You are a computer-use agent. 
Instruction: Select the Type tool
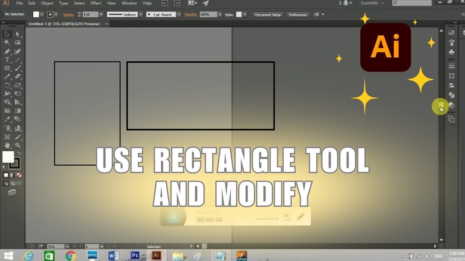coord(7,60)
